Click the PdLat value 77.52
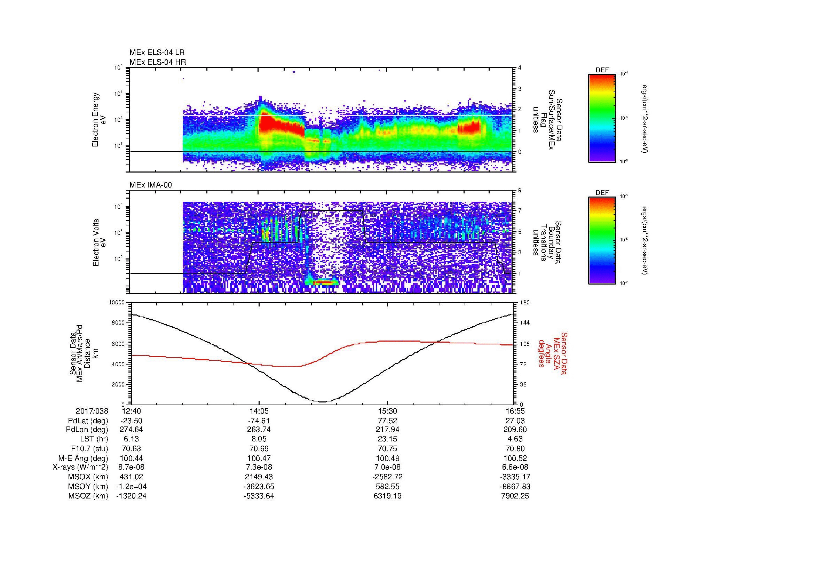 pos(387,421)
